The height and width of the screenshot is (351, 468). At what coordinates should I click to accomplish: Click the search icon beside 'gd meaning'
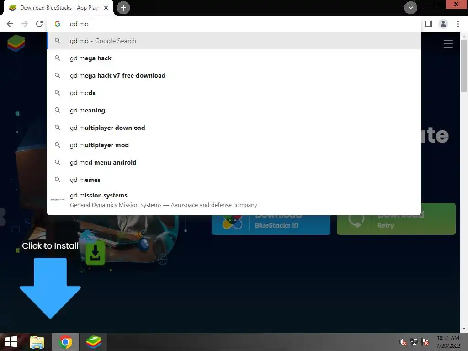point(58,111)
